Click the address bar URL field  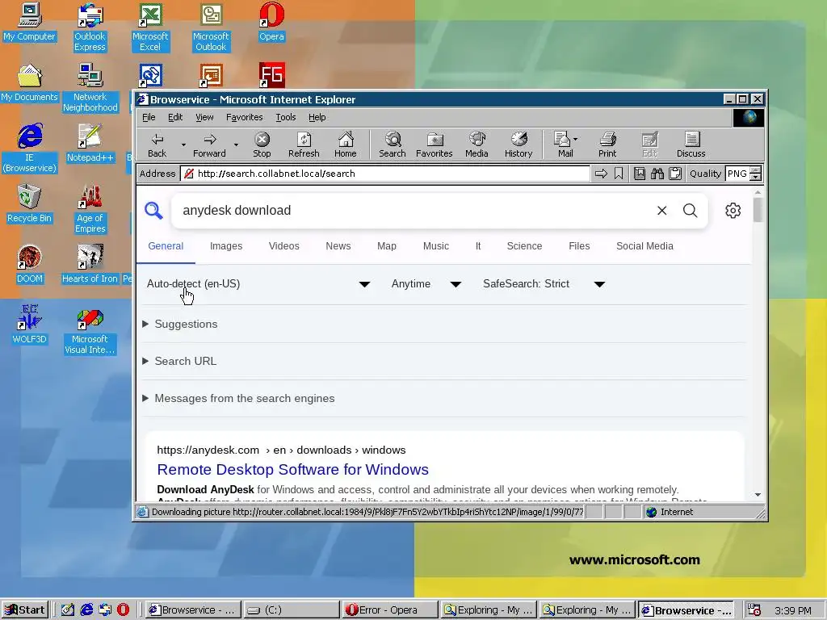385,174
